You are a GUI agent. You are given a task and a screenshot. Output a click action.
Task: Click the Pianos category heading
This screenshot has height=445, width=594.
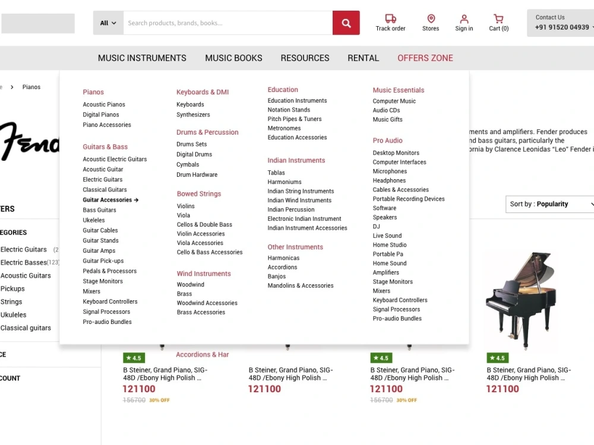(93, 92)
